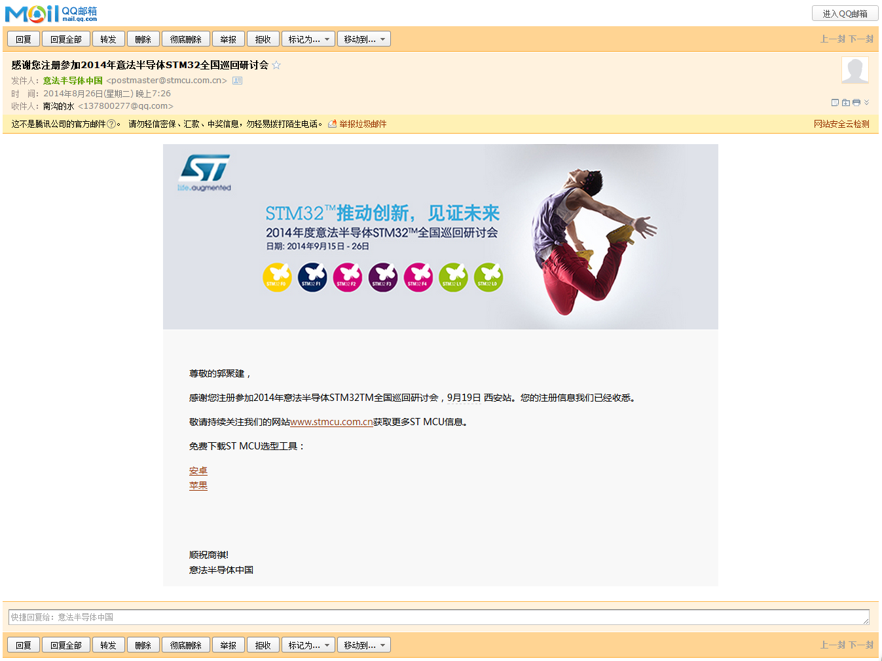Open the bottom 移动到... dropdown
This screenshot has width=882, height=661.
point(364,645)
